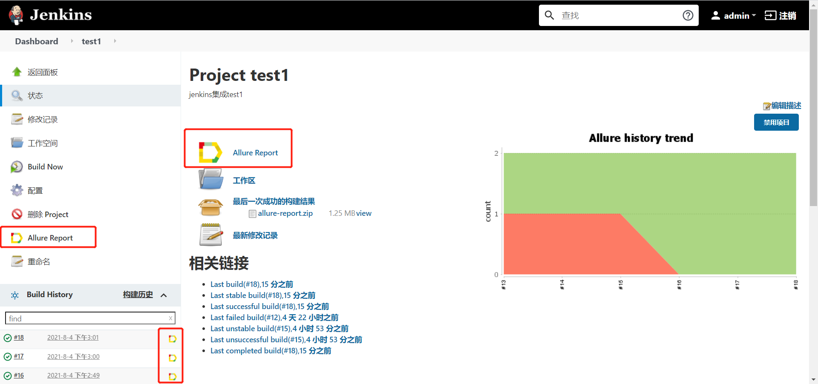The width and height of the screenshot is (818, 384).
Task: Open the 工作区 link
Action: [x=244, y=181]
